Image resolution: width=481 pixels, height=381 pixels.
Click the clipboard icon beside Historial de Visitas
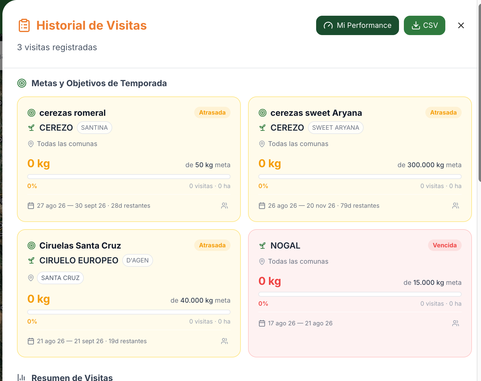(x=24, y=25)
